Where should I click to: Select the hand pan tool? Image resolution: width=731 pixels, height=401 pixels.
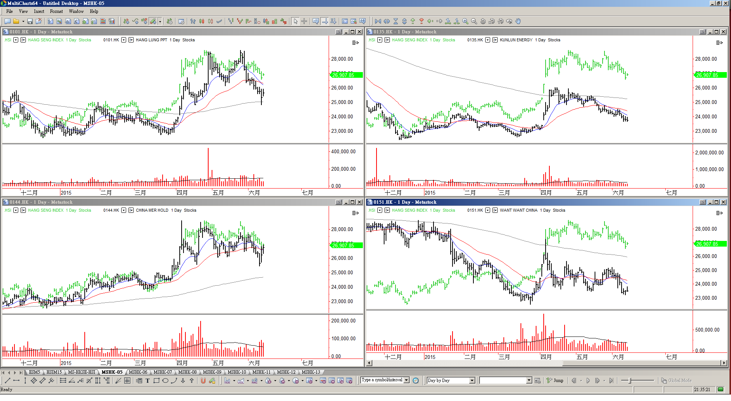tap(518, 22)
